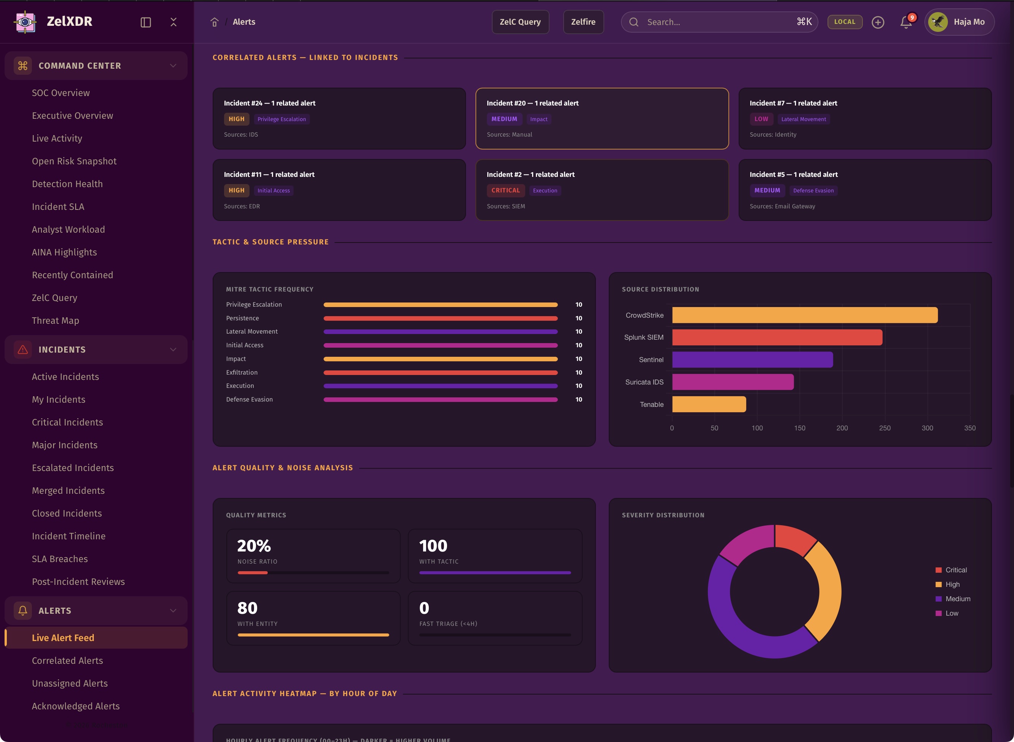Collapse the Alerts section chevron
Viewport: 1014px width, 742px height.
click(173, 610)
